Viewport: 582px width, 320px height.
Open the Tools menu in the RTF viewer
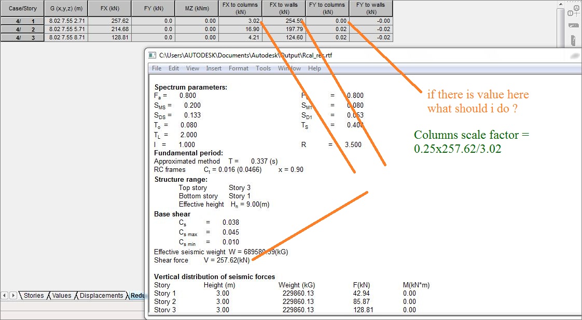[263, 68]
